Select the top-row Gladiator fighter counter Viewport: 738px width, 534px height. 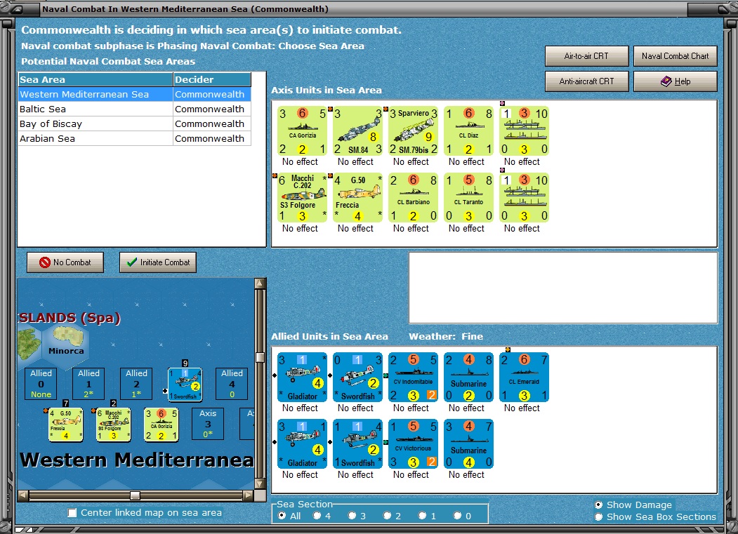click(x=302, y=378)
